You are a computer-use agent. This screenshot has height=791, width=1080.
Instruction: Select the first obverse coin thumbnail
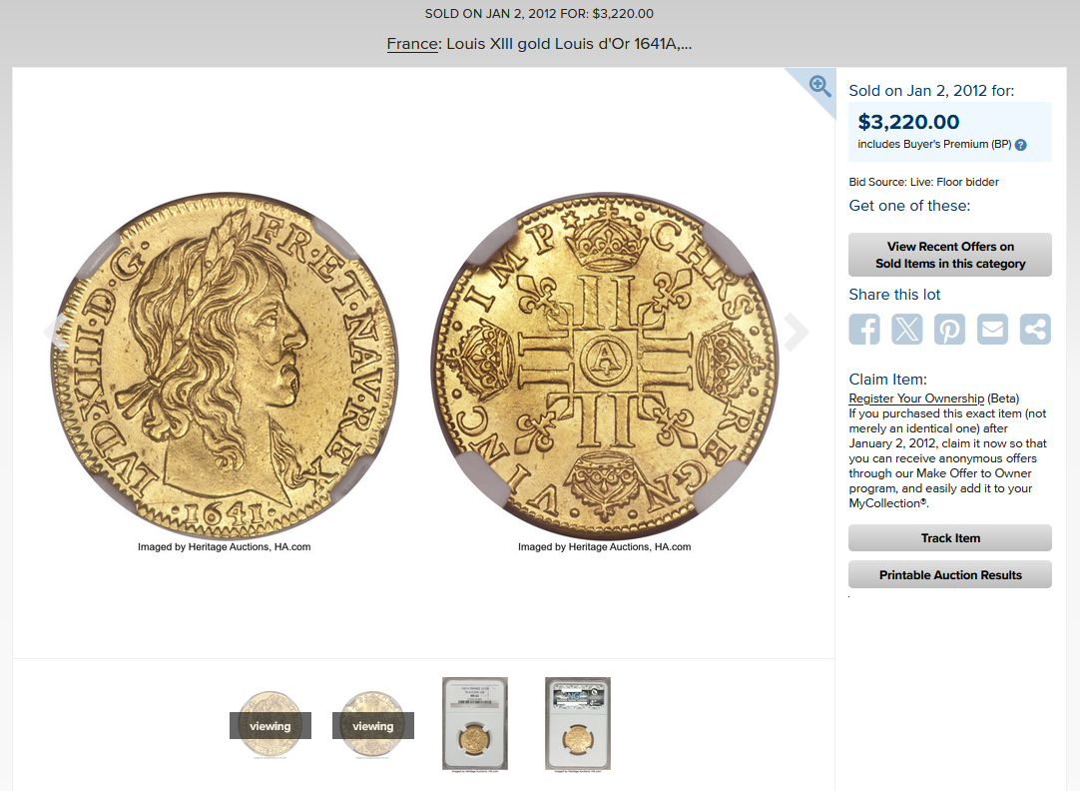coord(270,725)
